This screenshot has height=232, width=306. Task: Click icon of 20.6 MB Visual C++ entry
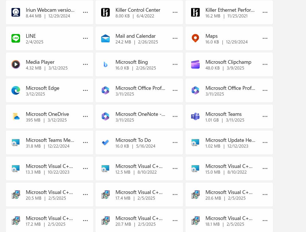click(x=195, y=195)
